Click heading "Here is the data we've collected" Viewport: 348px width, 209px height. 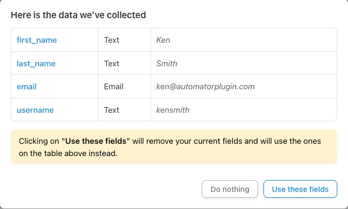coord(78,15)
